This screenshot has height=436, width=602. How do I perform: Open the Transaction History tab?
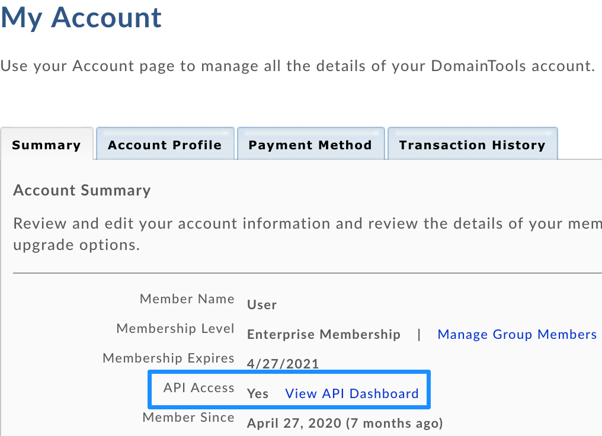click(x=473, y=145)
